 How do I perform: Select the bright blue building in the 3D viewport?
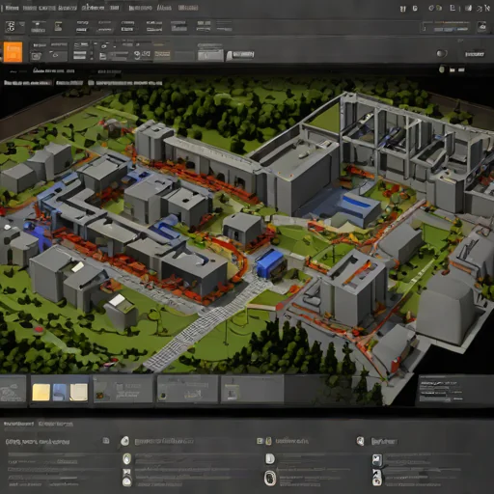click(x=270, y=263)
